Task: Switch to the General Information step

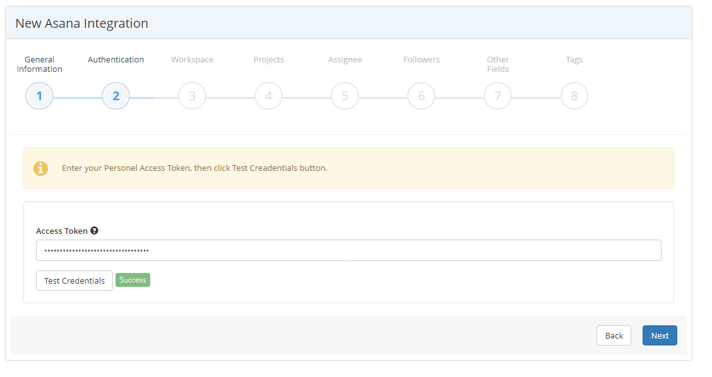Action: point(39,64)
